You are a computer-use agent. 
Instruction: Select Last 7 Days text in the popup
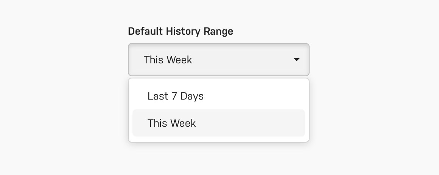tap(176, 96)
